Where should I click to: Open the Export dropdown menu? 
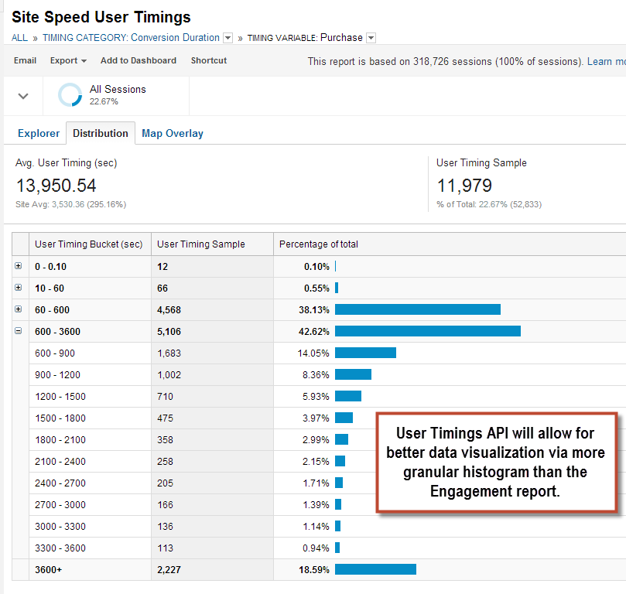(x=68, y=60)
